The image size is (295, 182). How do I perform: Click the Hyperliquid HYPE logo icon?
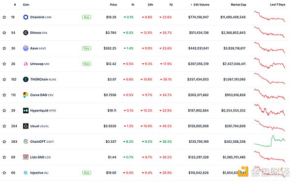tap(26, 110)
